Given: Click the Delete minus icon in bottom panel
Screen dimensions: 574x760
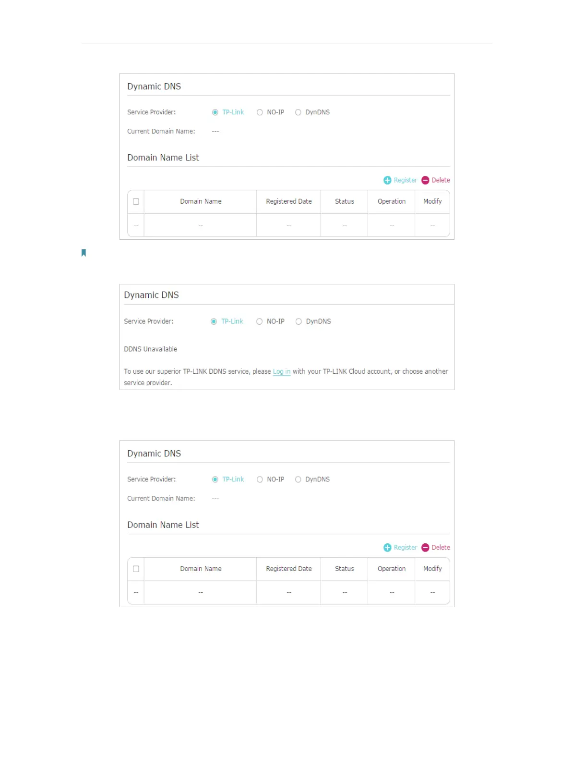Looking at the screenshot, I should click(425, 548).
